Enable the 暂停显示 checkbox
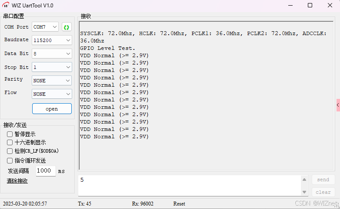Screen dimensions: 340x209 10,134
